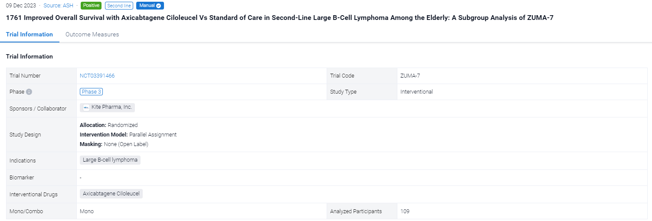Click the Large B-cell lymphoma indication tag

[x=110, y=160]
